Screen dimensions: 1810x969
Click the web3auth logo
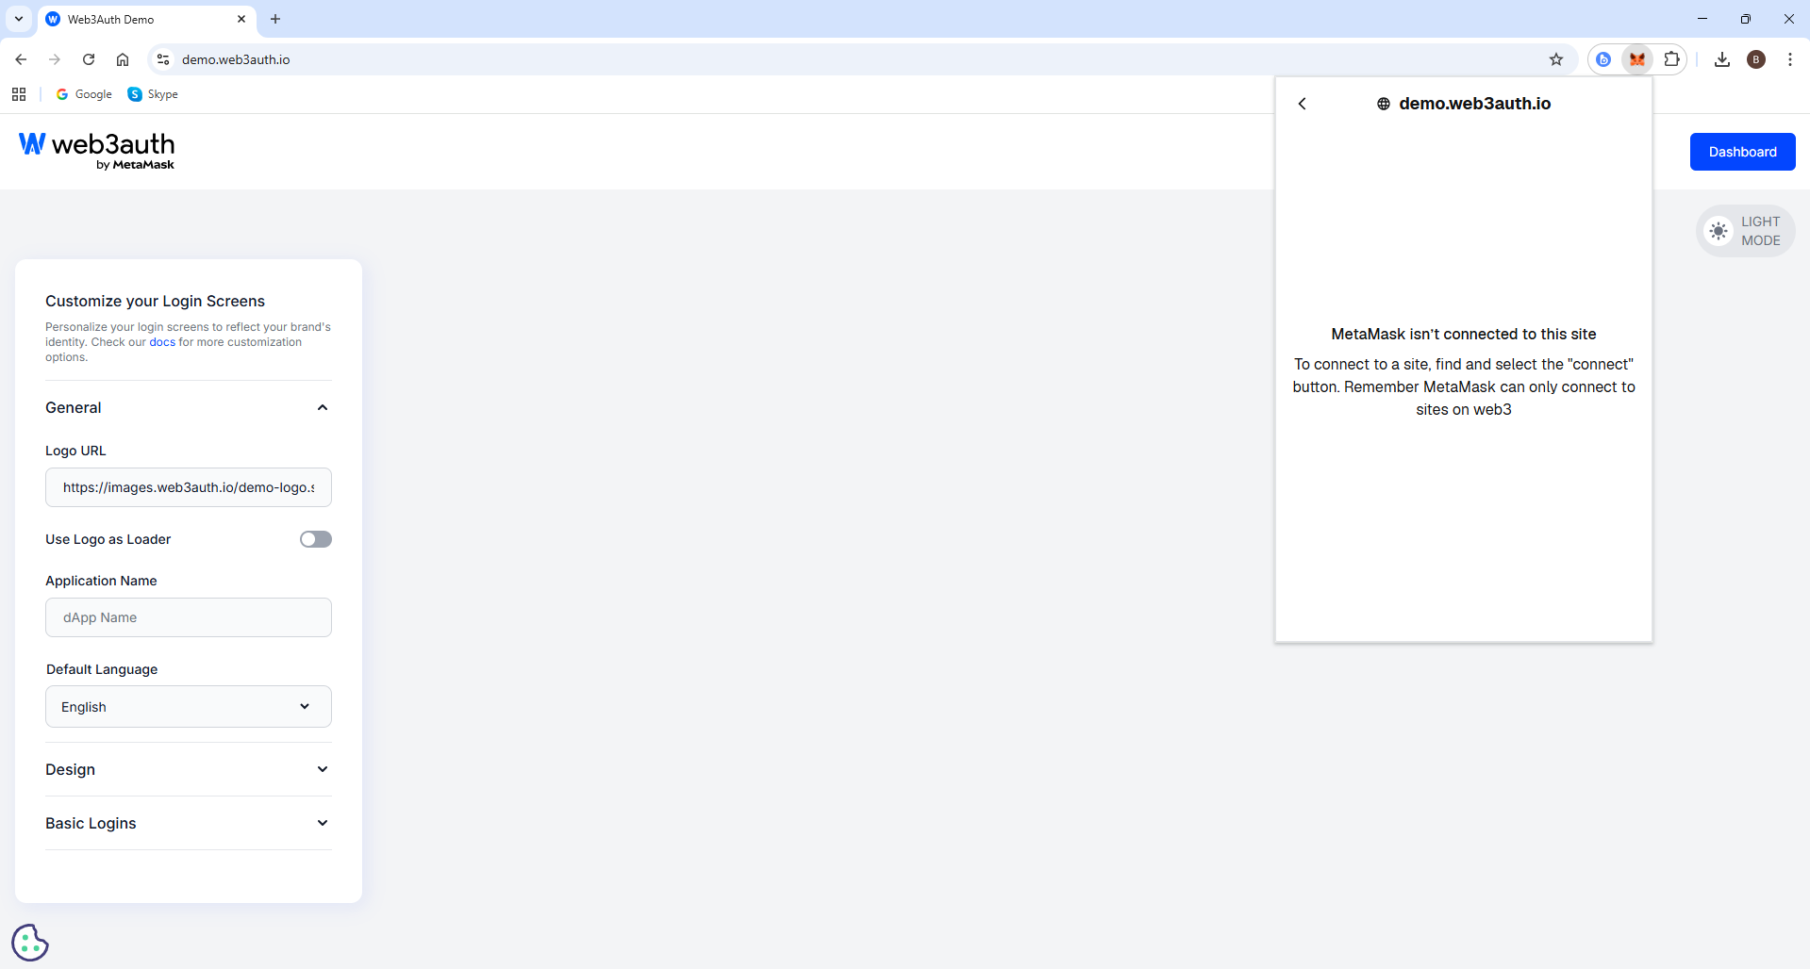(97, 151)
